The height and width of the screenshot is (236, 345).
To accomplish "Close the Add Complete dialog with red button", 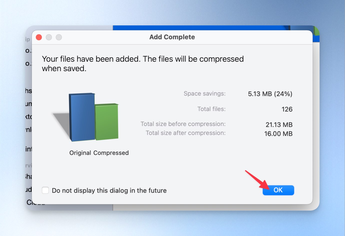I will pyautogui.click(x=39, y=37).
